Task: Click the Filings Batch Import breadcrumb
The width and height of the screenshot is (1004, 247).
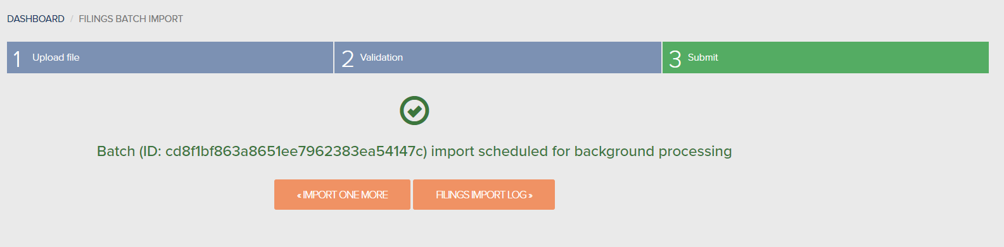Action: pos(130,19)
